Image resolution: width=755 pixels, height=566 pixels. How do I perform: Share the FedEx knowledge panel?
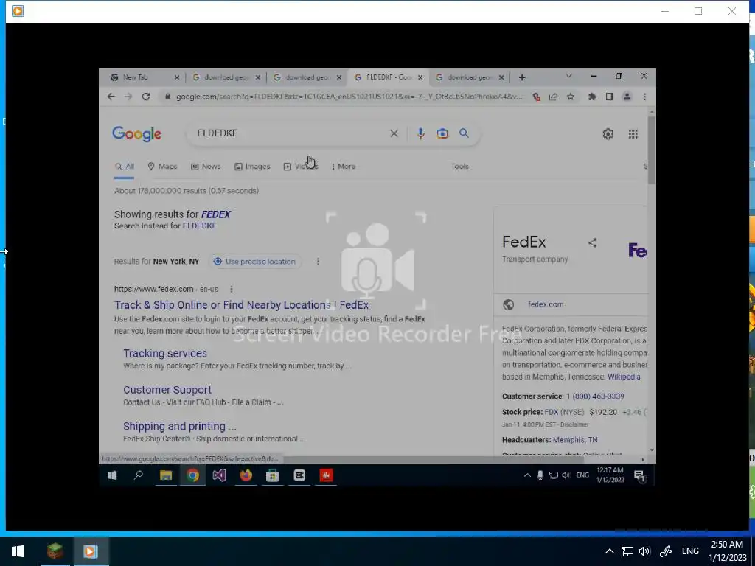click(x=593, y=242)
